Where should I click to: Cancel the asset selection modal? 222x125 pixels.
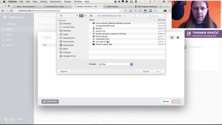pyautogui.click(x=165, y=101)
